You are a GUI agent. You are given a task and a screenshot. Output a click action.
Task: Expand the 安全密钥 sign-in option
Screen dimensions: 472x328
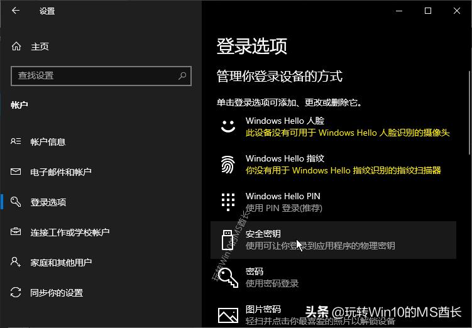[x=333, y=240]
